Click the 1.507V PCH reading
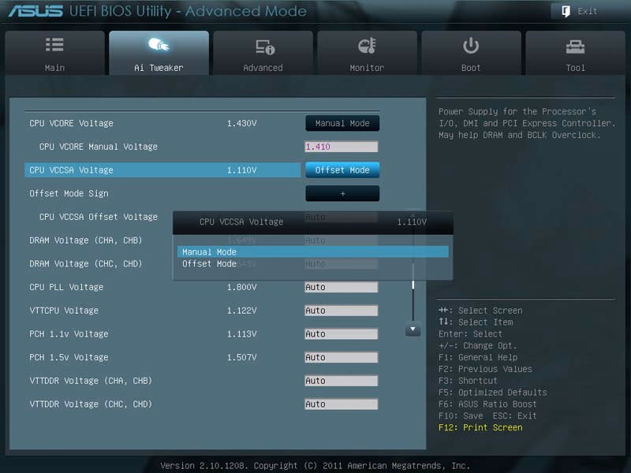The width and height of the screenshot is (631, 473). [x=242, y=357]
